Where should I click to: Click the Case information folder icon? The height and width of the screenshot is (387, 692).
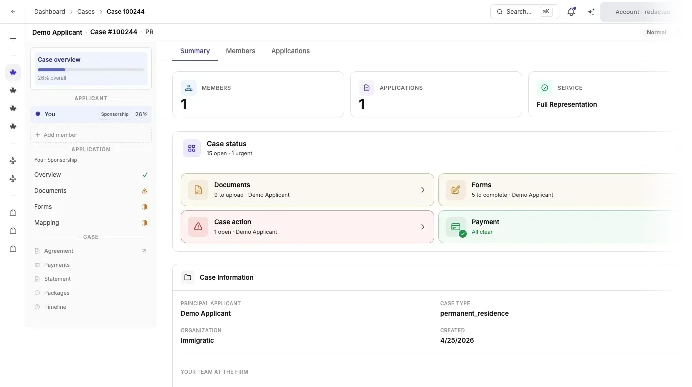[x=188, y=277]
